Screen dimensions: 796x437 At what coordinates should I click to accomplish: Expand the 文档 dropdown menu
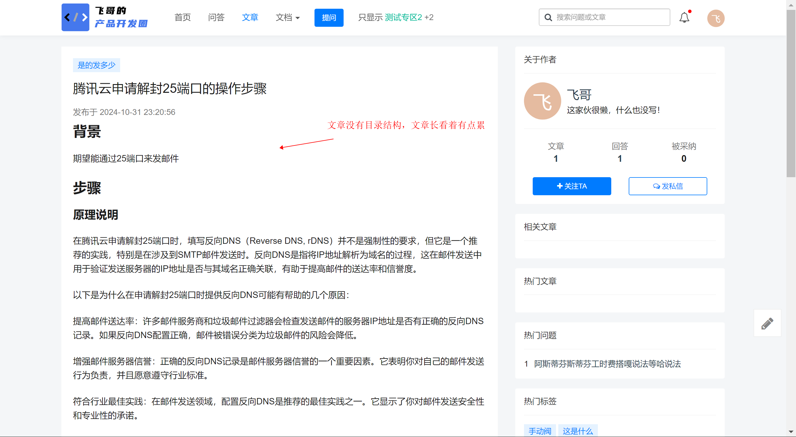(288, 17)
